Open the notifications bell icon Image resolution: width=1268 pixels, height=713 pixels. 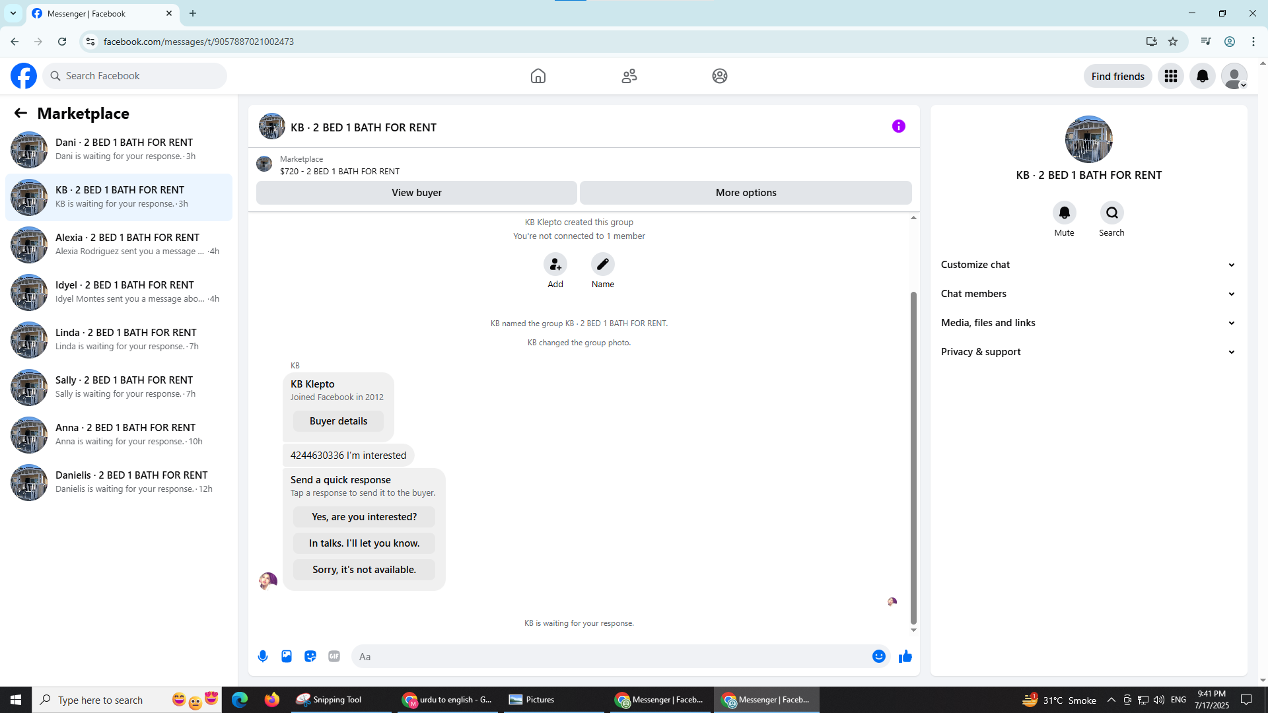coord(1203,76)
